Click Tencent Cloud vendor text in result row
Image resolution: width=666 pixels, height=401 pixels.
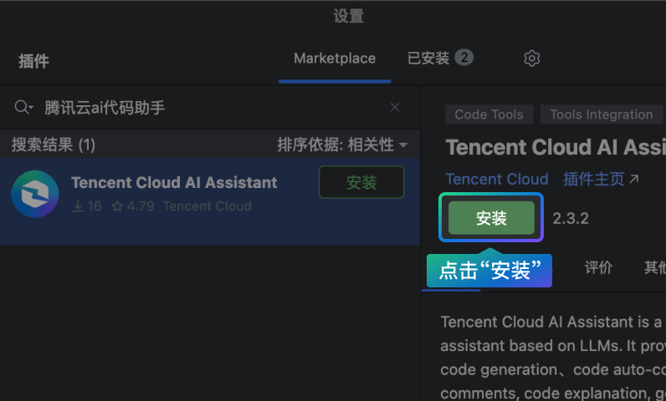(x=207, y=206)
